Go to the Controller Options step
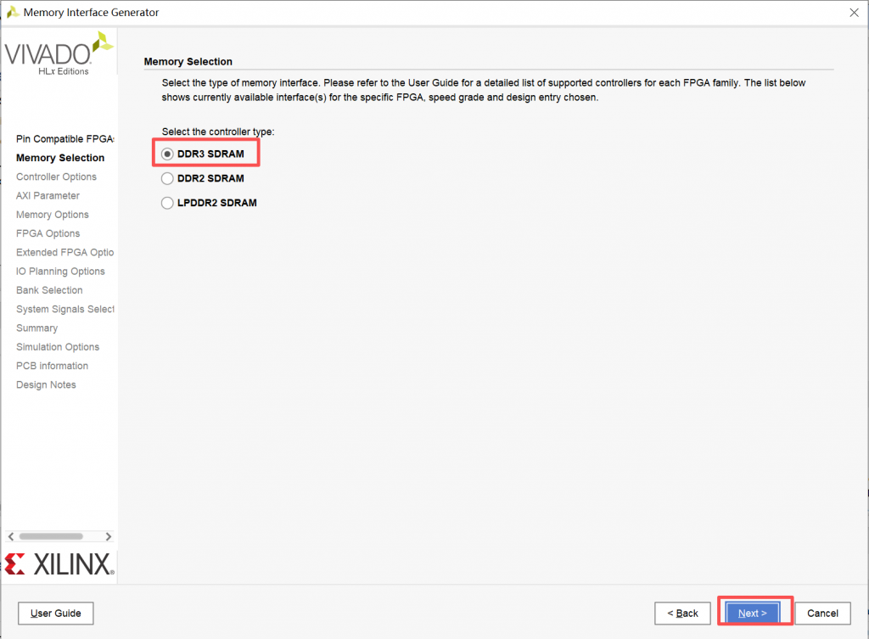The image size is (869, 639). [56, 177]
